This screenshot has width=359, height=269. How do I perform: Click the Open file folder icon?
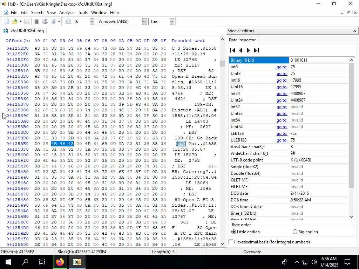point(14,21)
